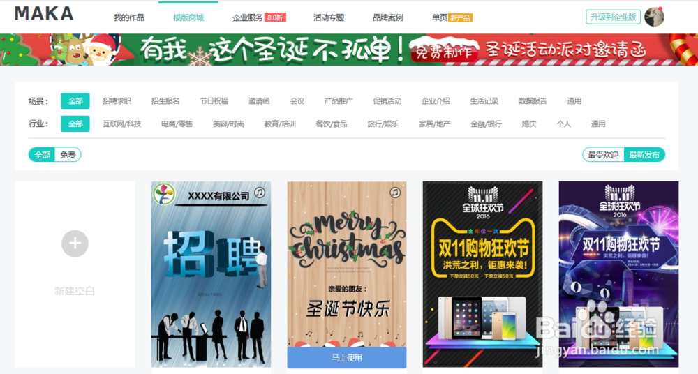The height and width of the screenshot is (374, 698).
Task: Filter industry by 婚庆
Action: click(529, 124)
